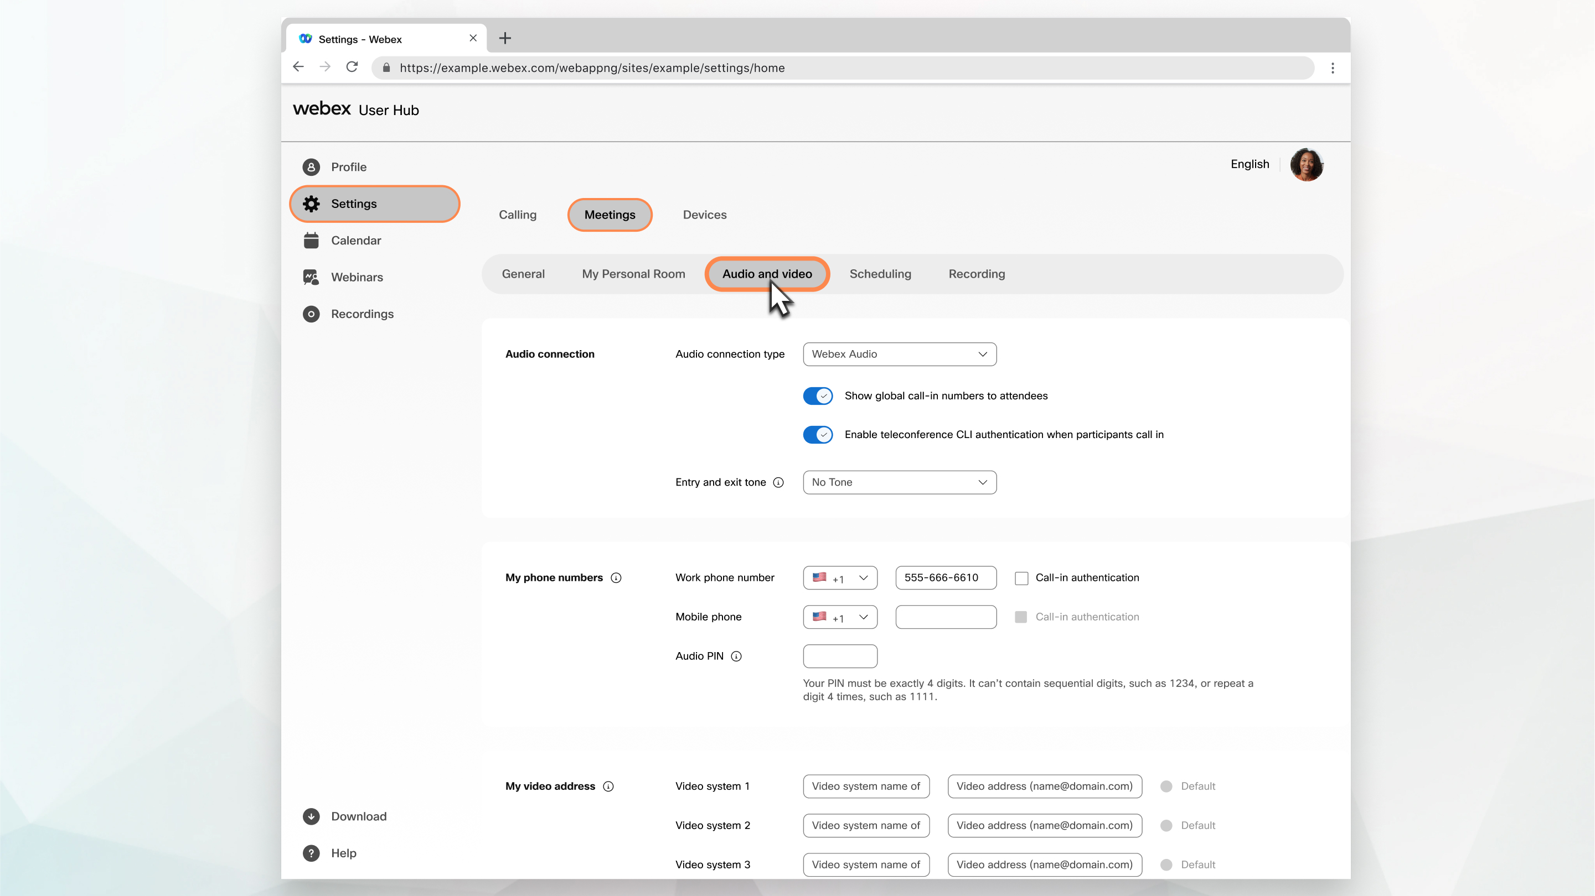Switch to the General settings tab

click(523, 274)
